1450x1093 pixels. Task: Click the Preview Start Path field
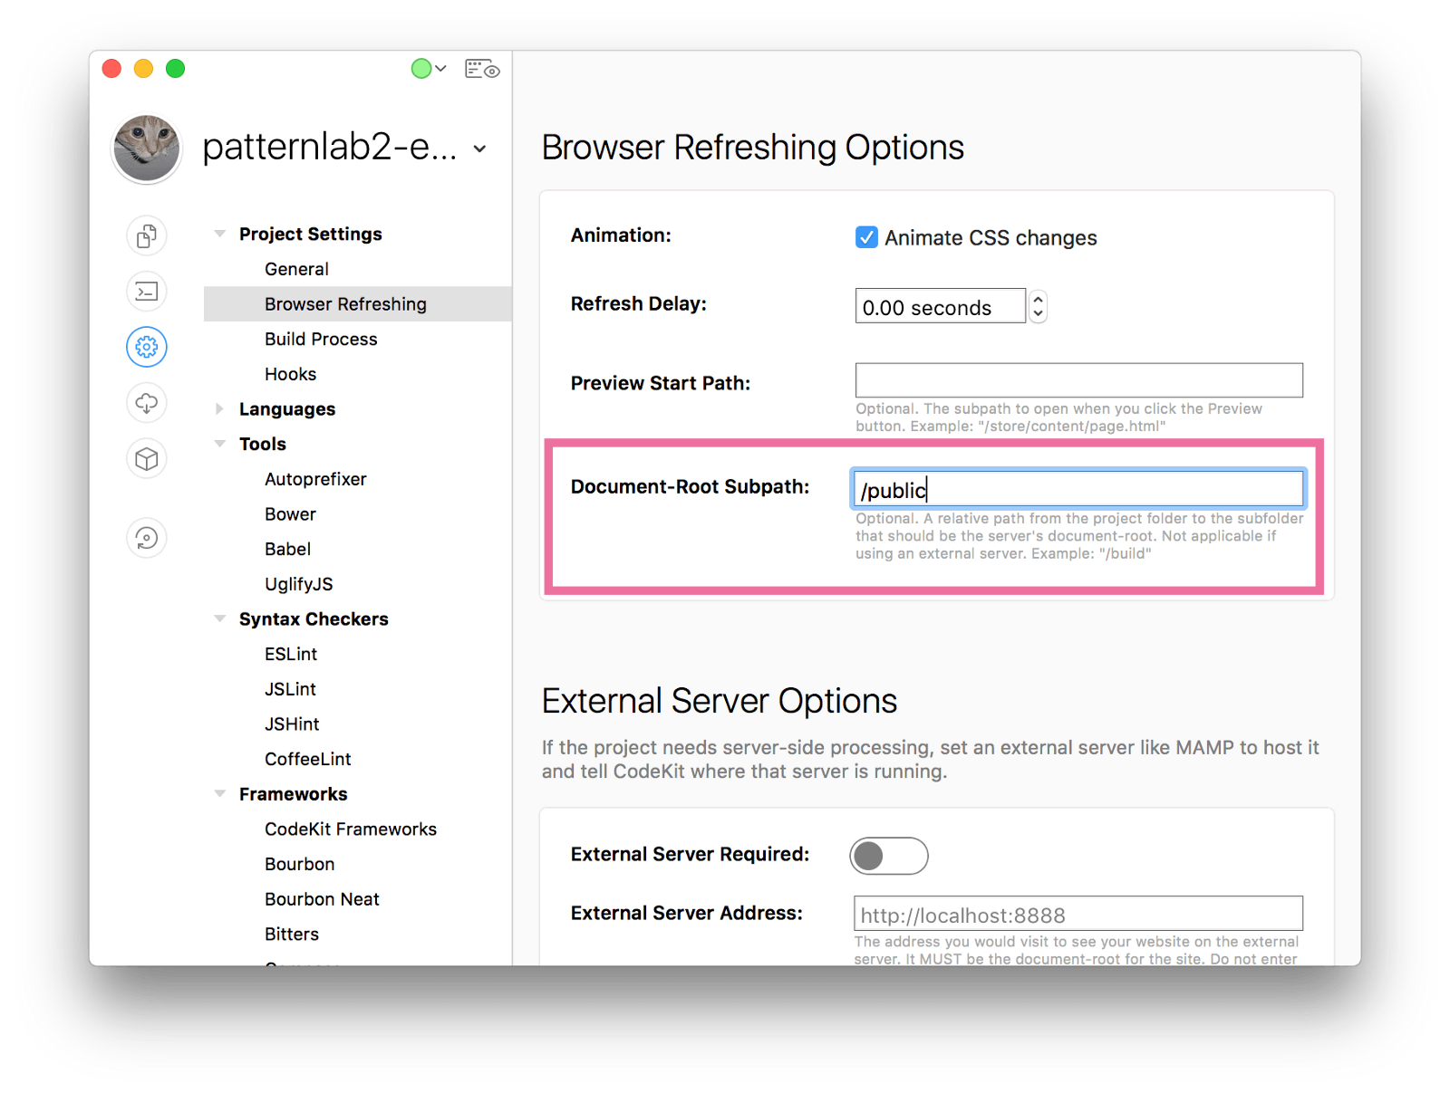click(1078, 380)
